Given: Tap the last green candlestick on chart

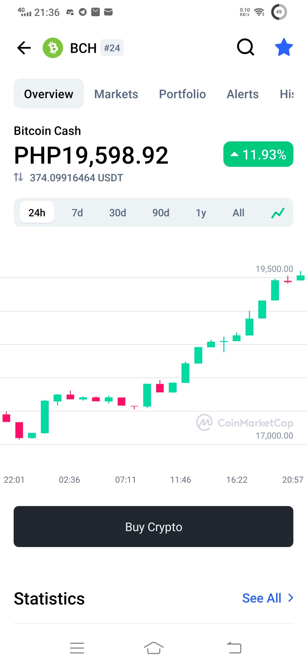Looking at the screenshot, I should pyautogui.click(x=300, y=276).
